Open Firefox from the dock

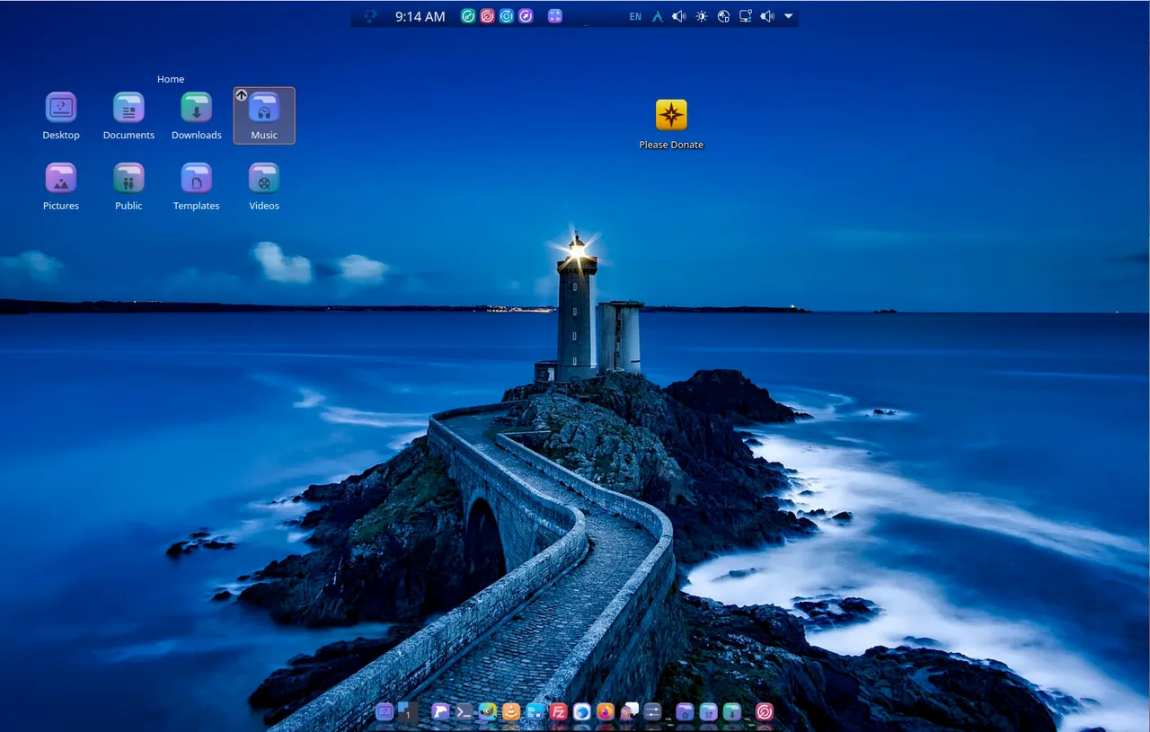[606, 712]
